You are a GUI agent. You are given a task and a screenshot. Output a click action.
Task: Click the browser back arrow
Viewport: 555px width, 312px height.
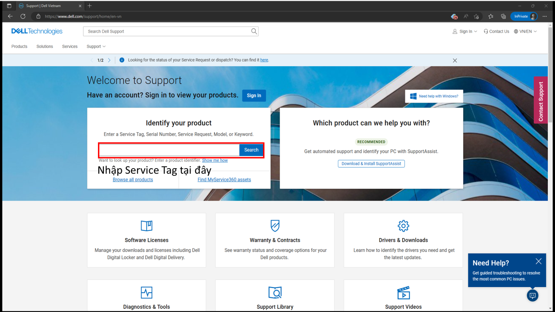[x=10, y=16]
